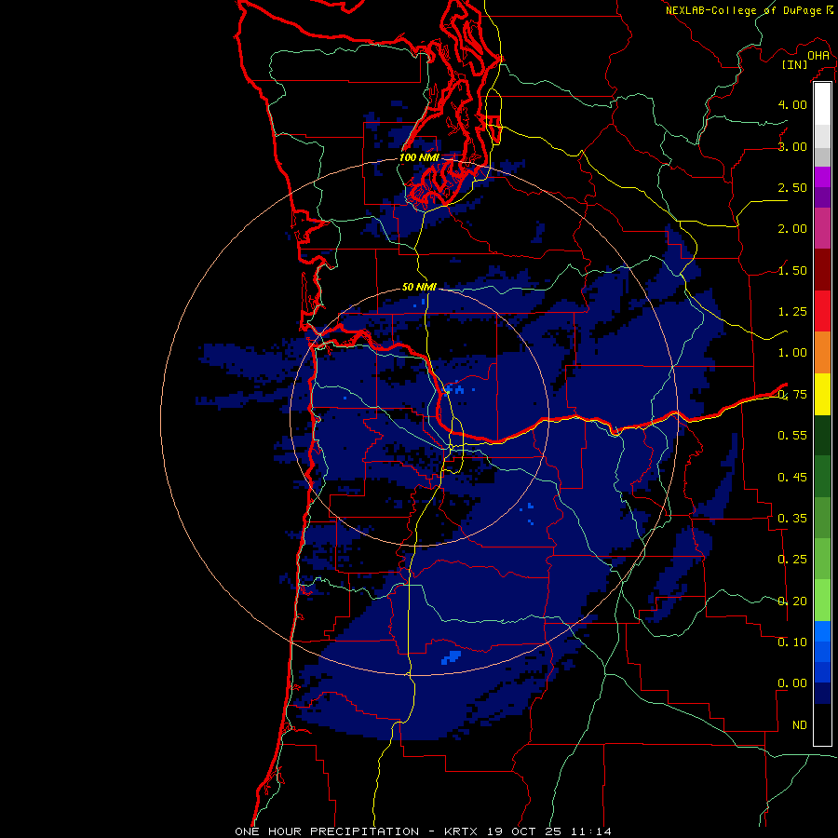Click the 0.10 legend value

(792, 642)
